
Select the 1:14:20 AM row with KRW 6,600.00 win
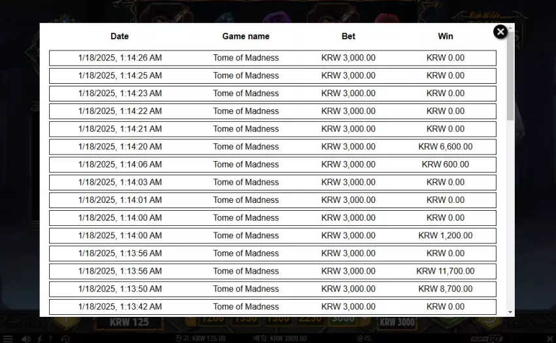(272, 147)
